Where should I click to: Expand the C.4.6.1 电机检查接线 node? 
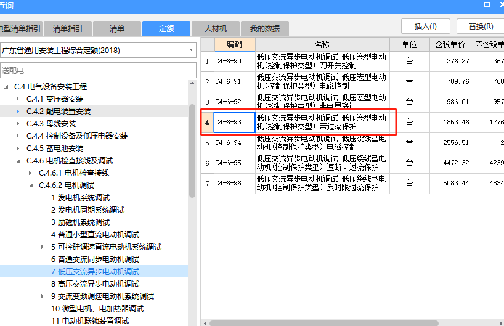(30, 173)
